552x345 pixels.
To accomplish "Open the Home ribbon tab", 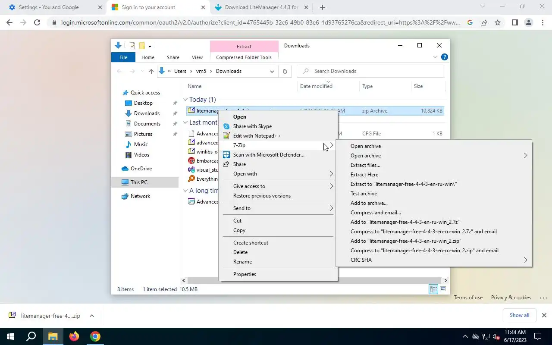I will pos(148,57).
